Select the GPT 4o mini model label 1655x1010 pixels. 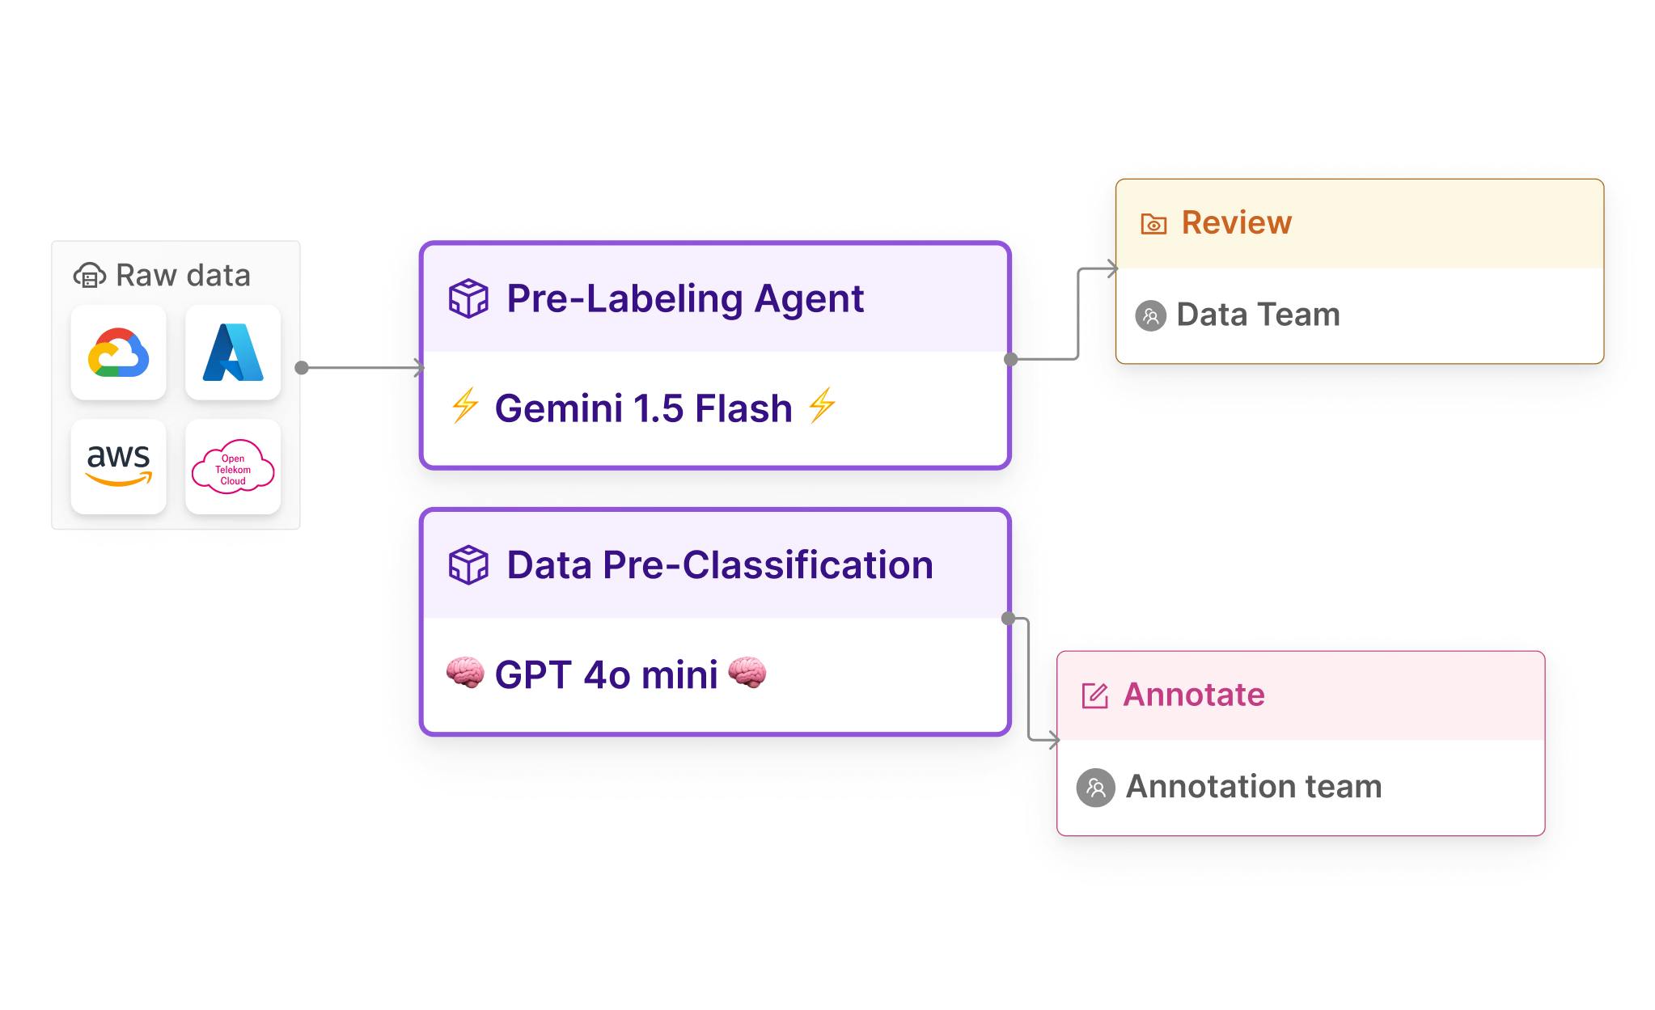(x=606, y=675)
